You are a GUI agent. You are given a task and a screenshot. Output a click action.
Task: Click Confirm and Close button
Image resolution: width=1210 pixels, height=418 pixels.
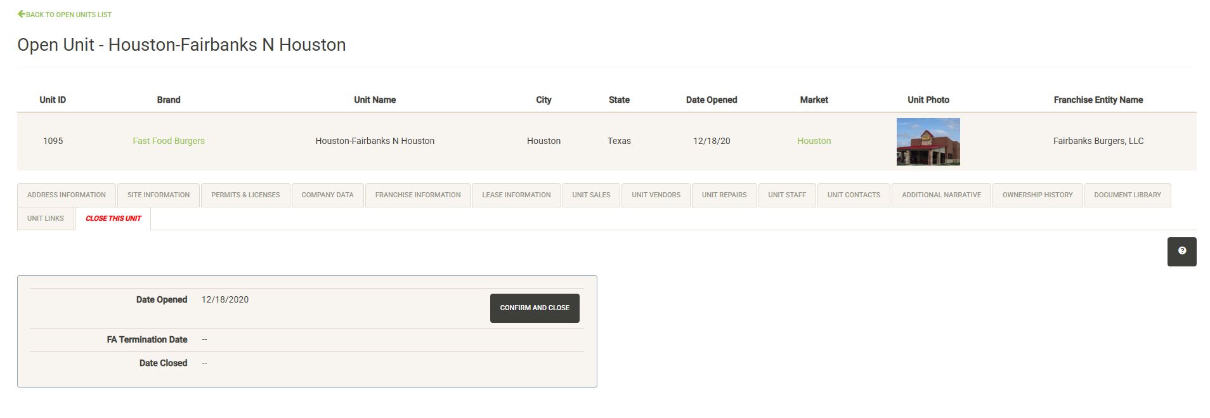coord(534,308)
